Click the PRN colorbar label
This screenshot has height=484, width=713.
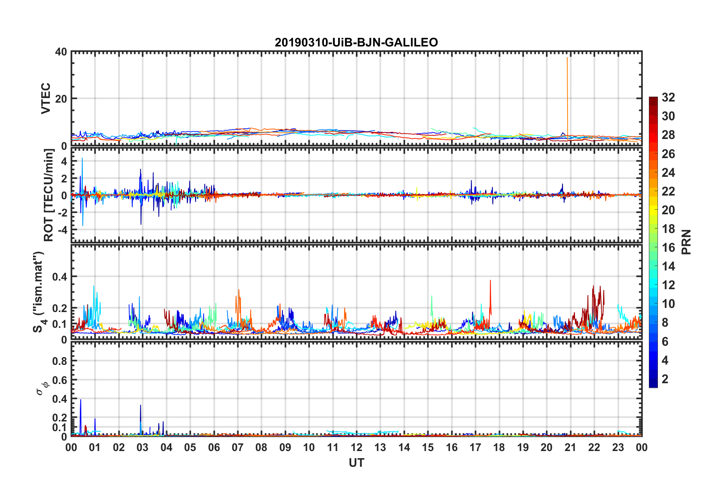point(686,242)
